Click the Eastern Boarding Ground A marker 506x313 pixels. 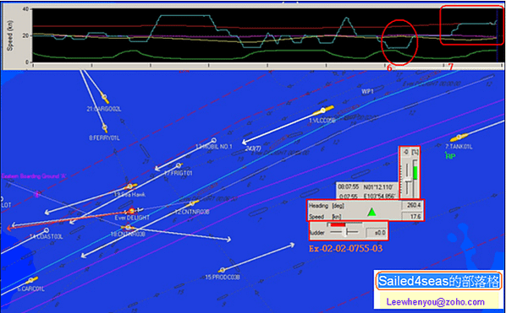coord(38,194)
